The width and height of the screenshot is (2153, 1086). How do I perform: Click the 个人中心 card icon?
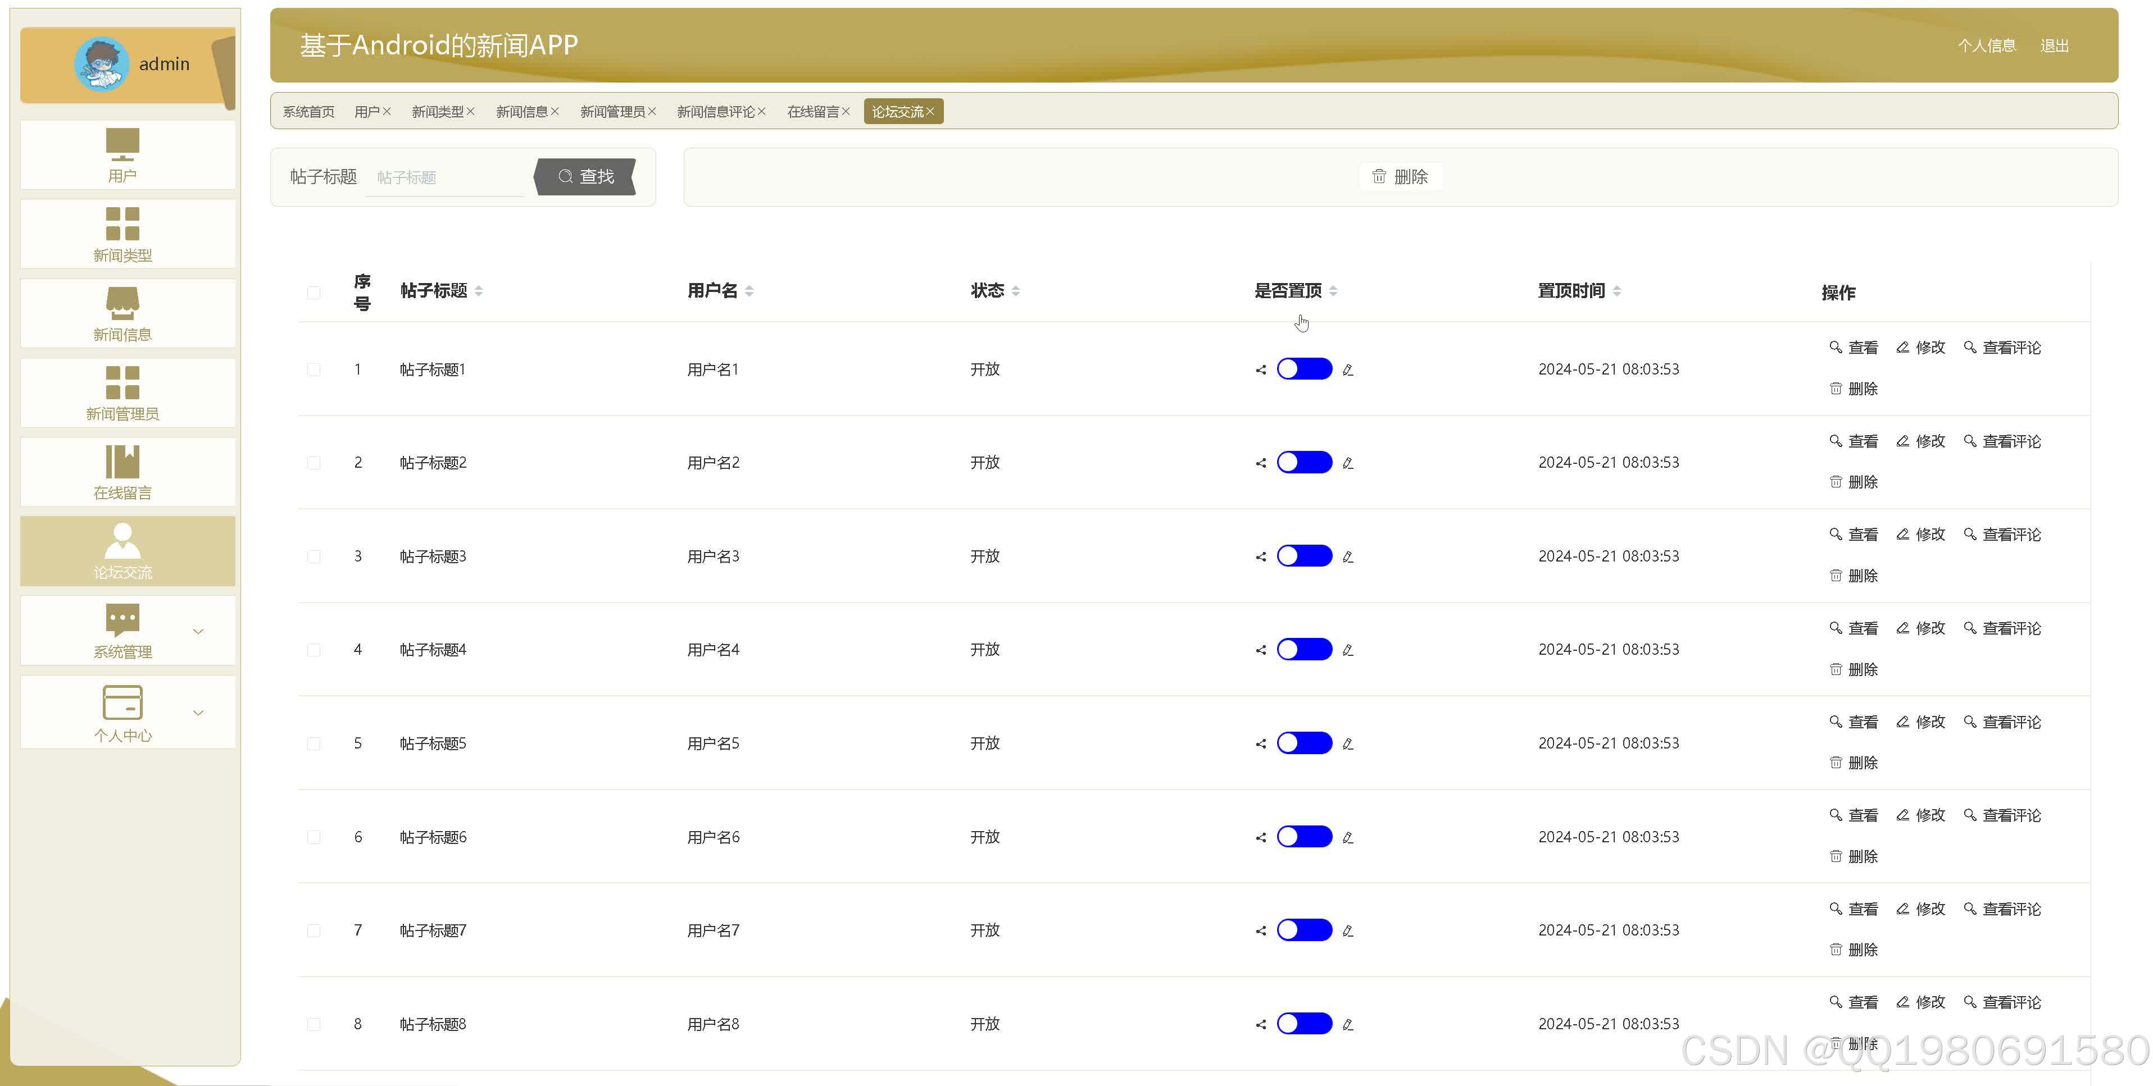(x=122, y=702)
